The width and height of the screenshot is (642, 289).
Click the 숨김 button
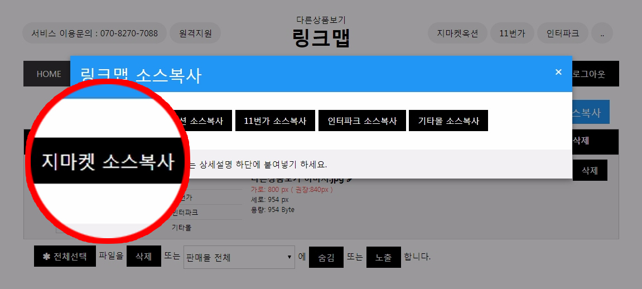pos(326,257)
